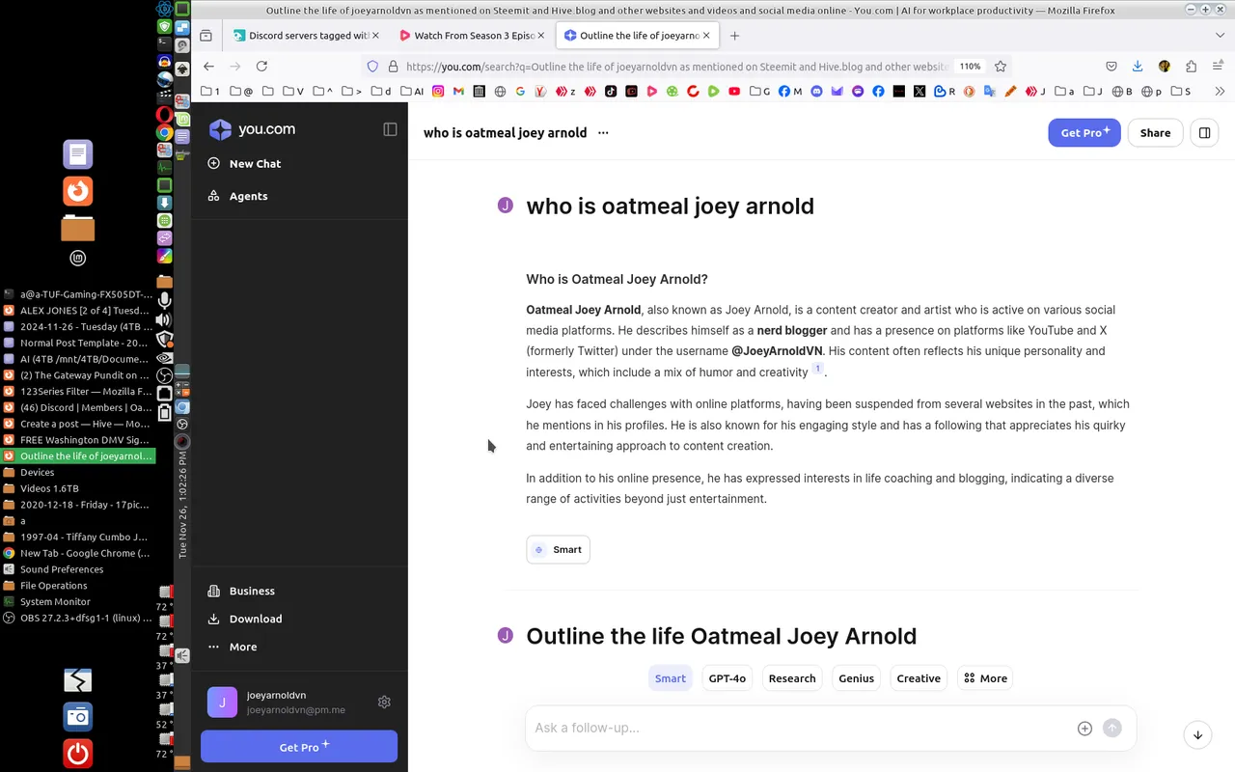1235x772 pixels.
Task: Open X bookmark icon
Action: (x=919, y=92)
